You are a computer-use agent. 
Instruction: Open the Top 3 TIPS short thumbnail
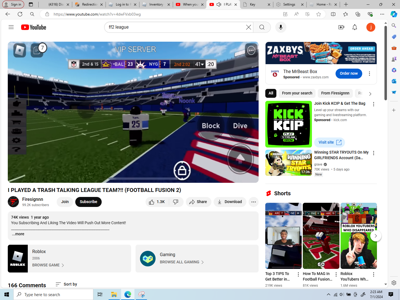283,236
